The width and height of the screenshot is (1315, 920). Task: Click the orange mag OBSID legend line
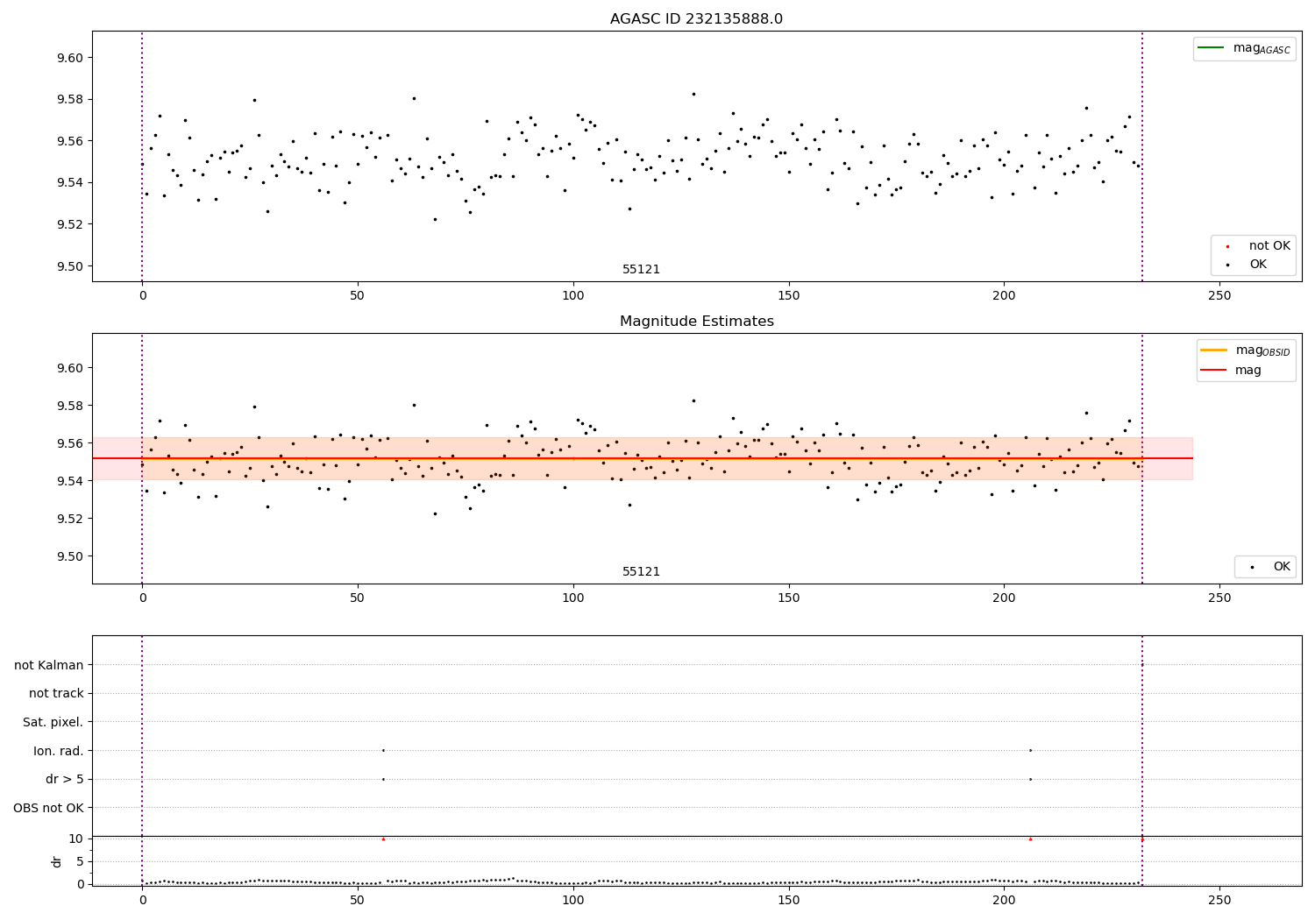1214,350
